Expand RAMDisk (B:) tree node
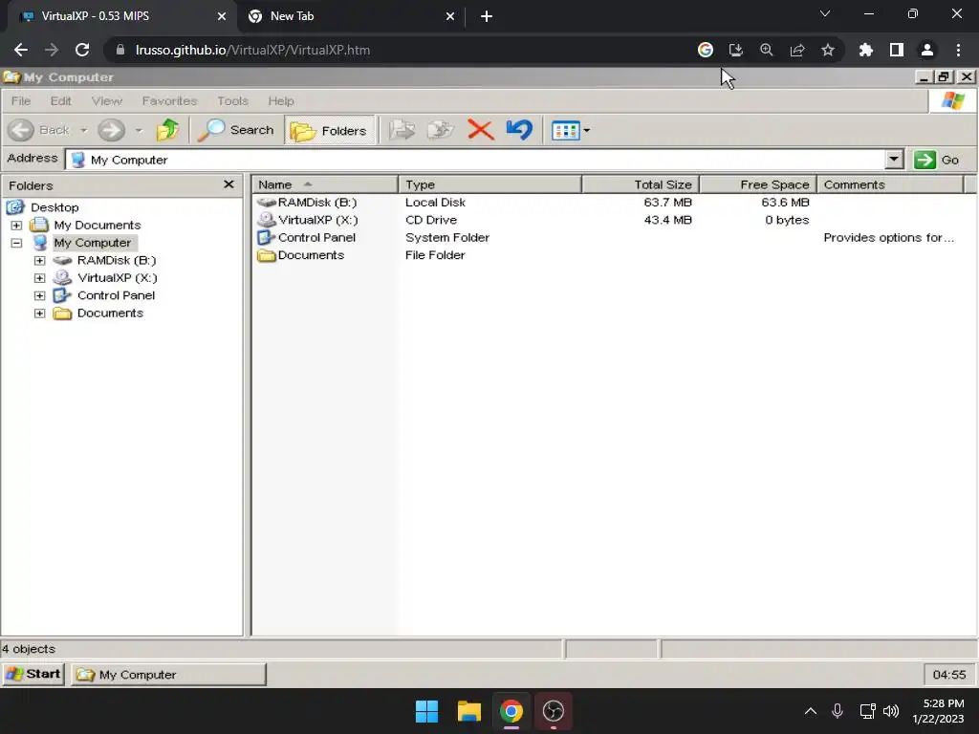979x734 pixels. click(x=40, y=260)
